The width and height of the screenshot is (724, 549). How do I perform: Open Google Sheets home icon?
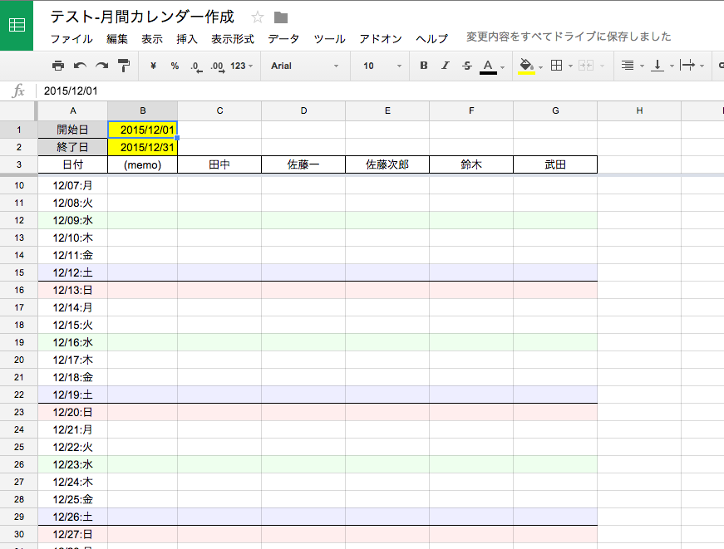coord(17,25)
